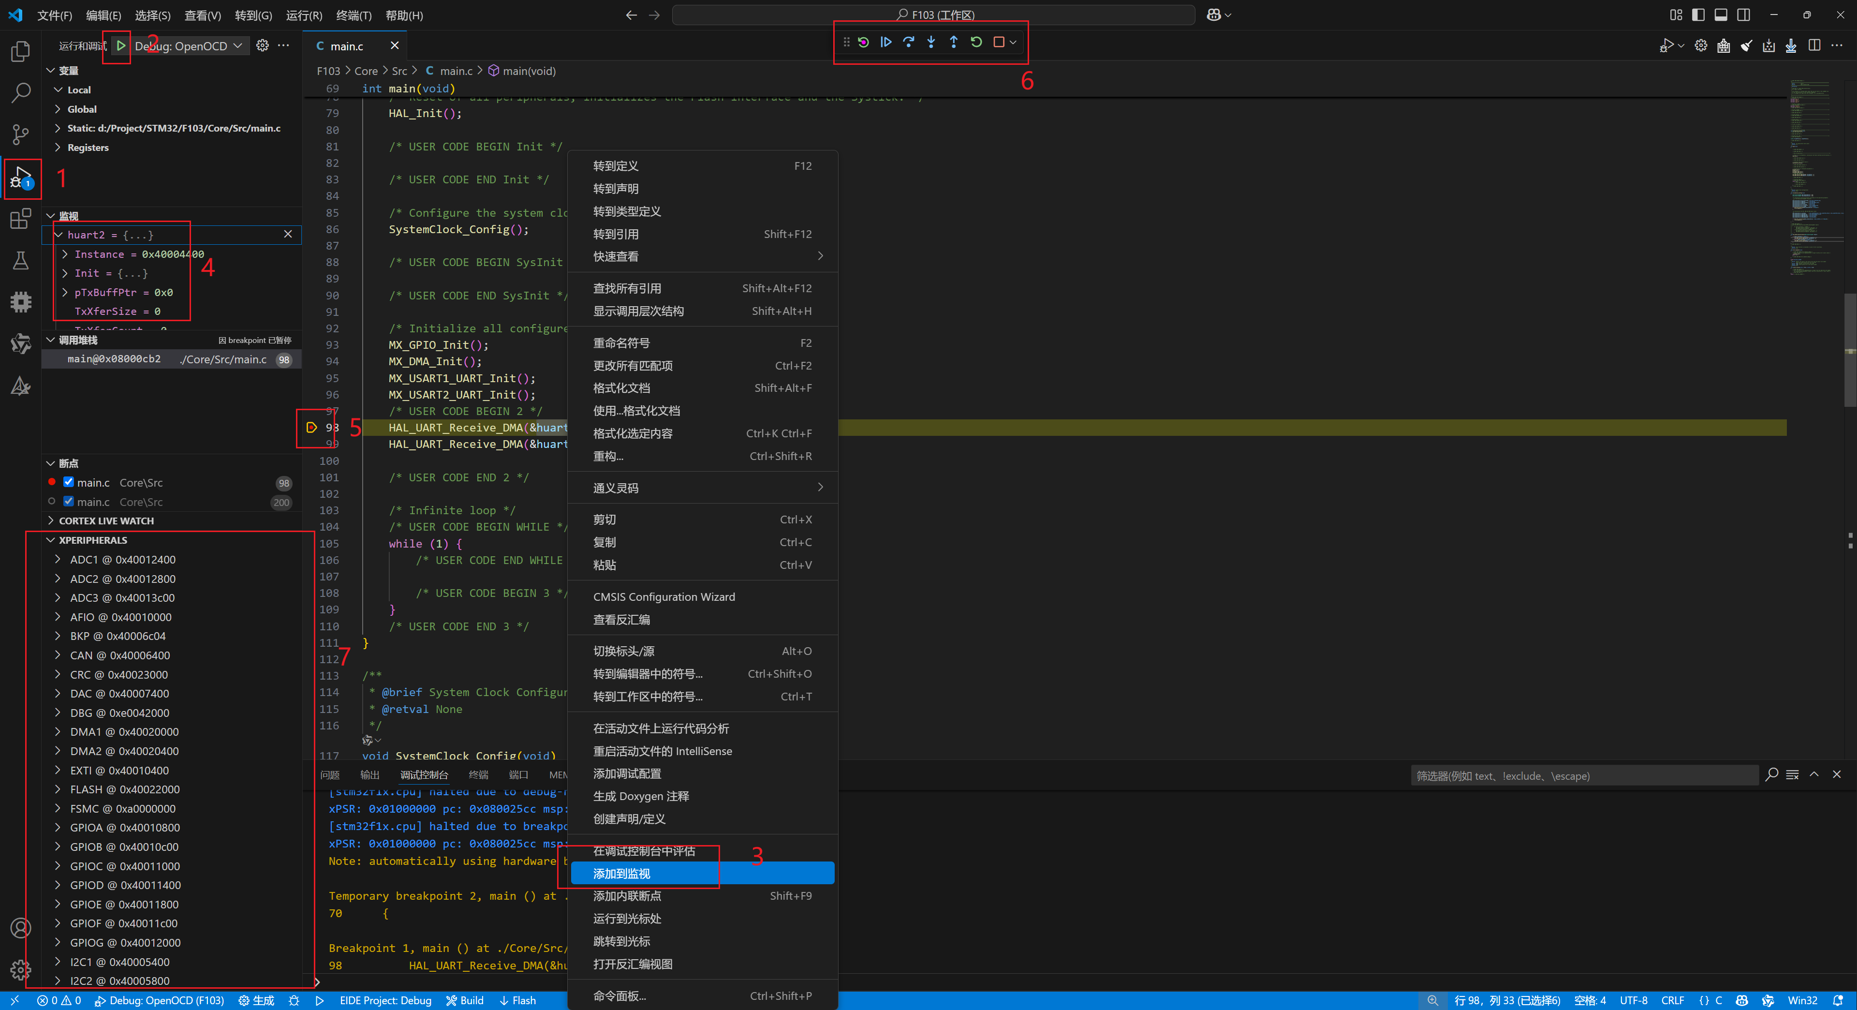Restart the debug session
This screenshot has width=1857, height=1010.
(976, 43)
